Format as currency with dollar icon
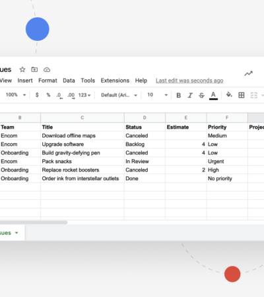Image resolution: width=264 pixels, height=297 pixels. coord(37,95)
